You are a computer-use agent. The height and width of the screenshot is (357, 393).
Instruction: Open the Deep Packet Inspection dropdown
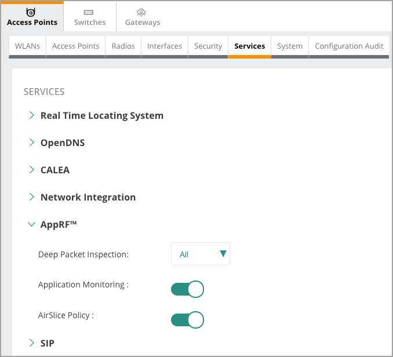(201, 254)
